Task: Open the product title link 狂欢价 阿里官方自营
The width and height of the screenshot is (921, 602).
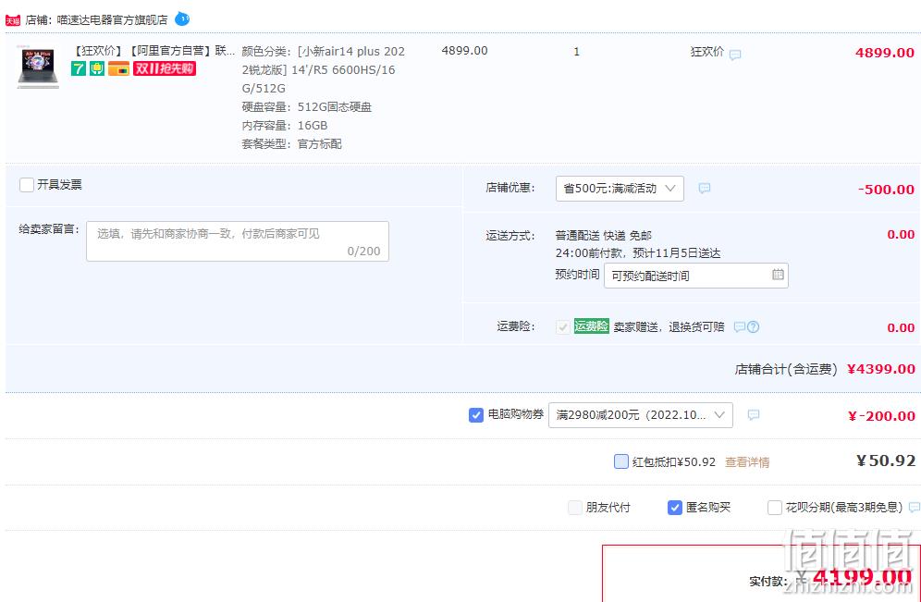Action: 153,51
